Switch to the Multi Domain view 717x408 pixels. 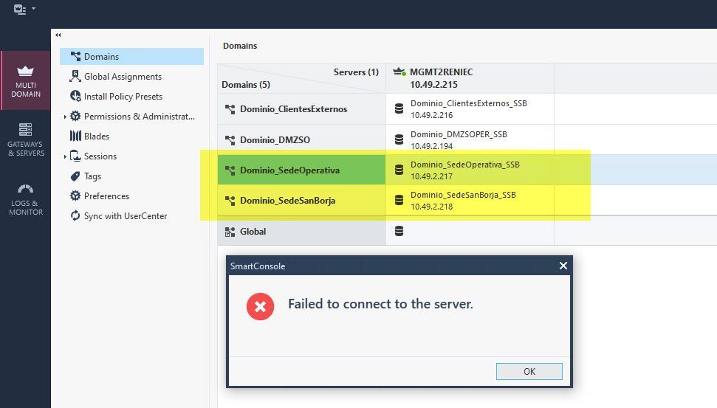(x=26, y=81)
